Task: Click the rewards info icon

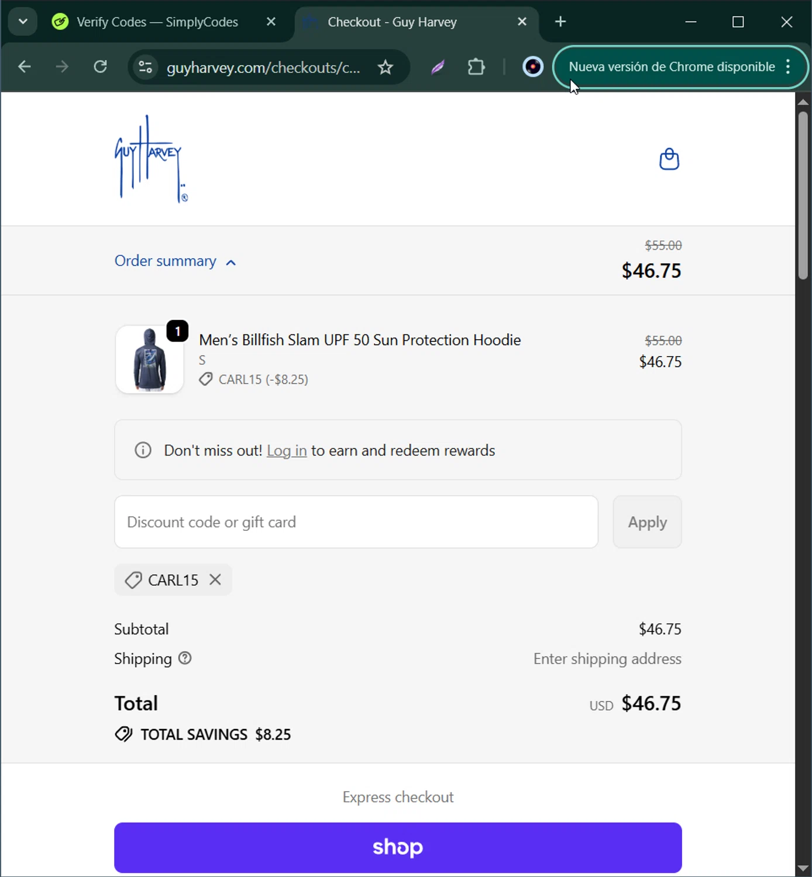Action: 143,450
